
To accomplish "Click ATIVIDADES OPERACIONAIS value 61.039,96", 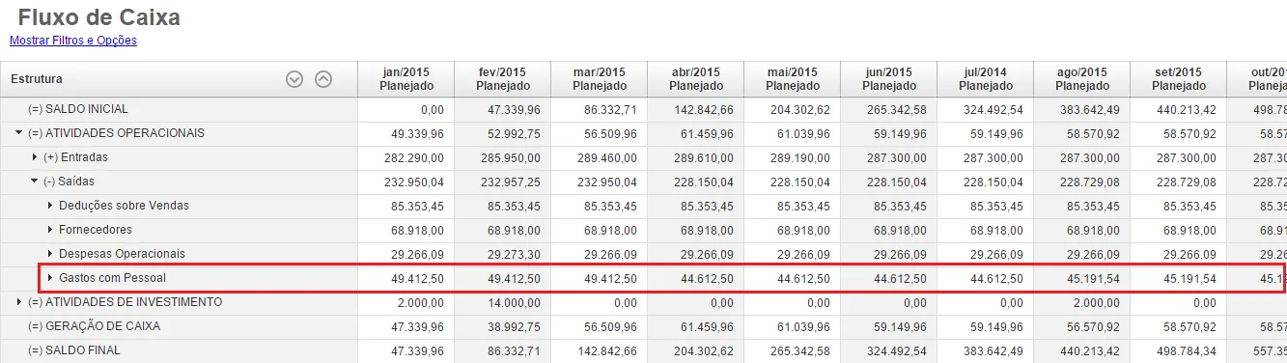I will coord(803,133).
